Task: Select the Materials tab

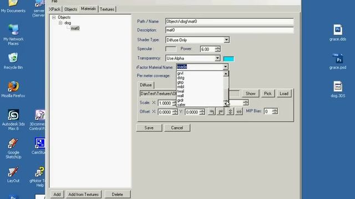Action: click(x=88, y=9)
